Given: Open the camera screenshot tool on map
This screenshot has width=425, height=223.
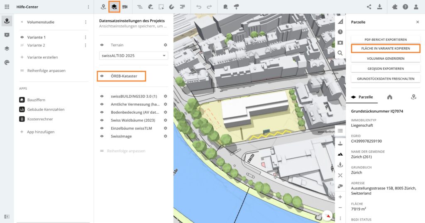Looking at the screenshot, I should click(340, 42).
